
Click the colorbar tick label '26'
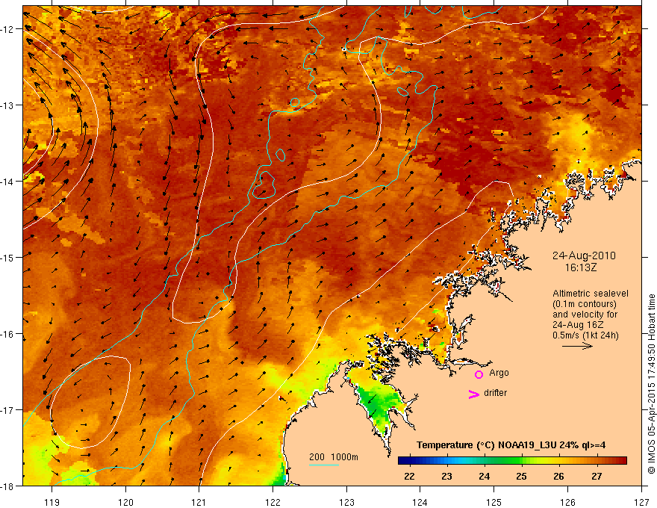[558, 476]
